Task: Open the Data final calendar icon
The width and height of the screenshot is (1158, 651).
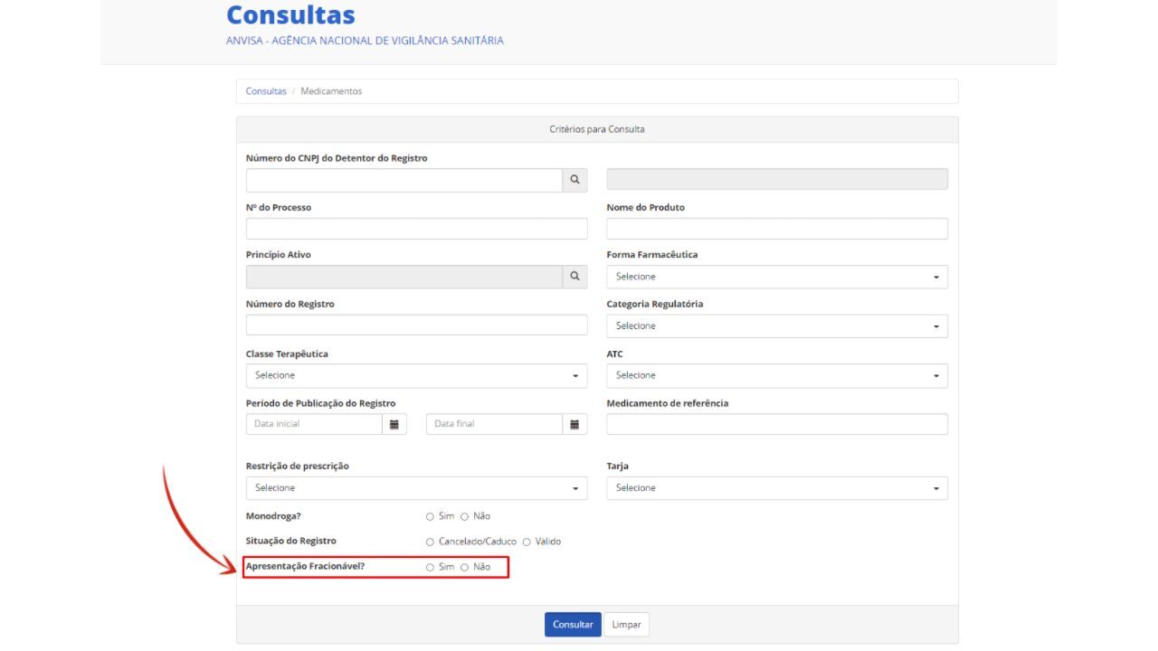Action: tap(574, 424)
